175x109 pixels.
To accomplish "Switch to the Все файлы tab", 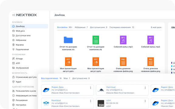I will tap(65, 27).
